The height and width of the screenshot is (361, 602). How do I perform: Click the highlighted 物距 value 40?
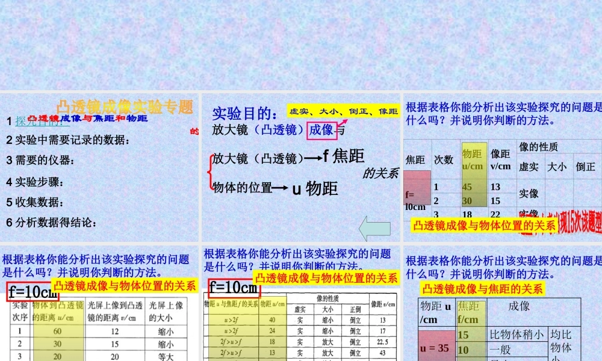272,320
